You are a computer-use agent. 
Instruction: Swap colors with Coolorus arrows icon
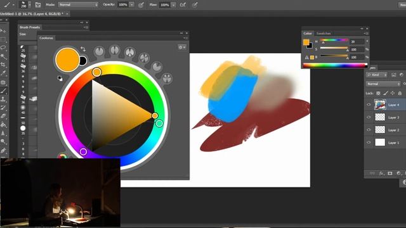(83, 49)
